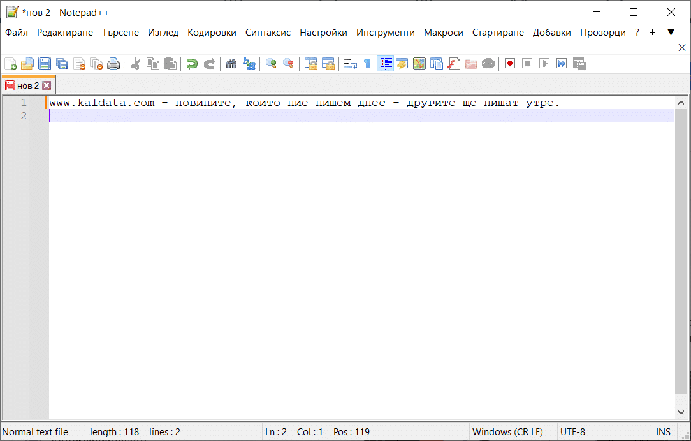Click line number 2 in margin
The image size is (691, 441).
[x=24, y=116]
